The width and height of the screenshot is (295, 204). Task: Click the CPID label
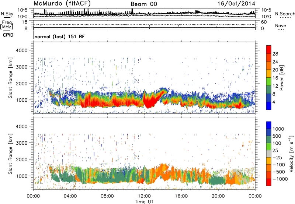coord(8,35)
